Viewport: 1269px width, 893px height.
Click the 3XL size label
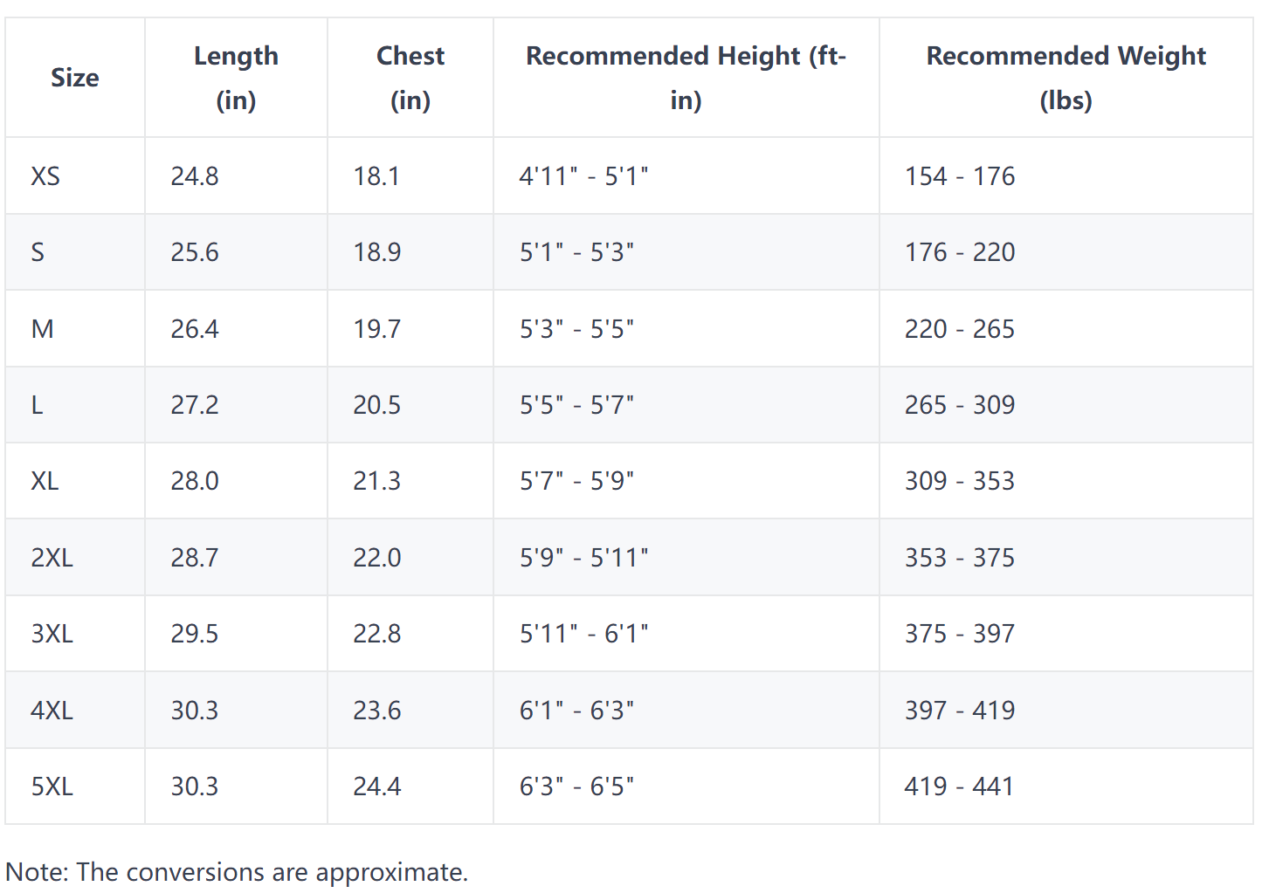(x=52, y=634)
